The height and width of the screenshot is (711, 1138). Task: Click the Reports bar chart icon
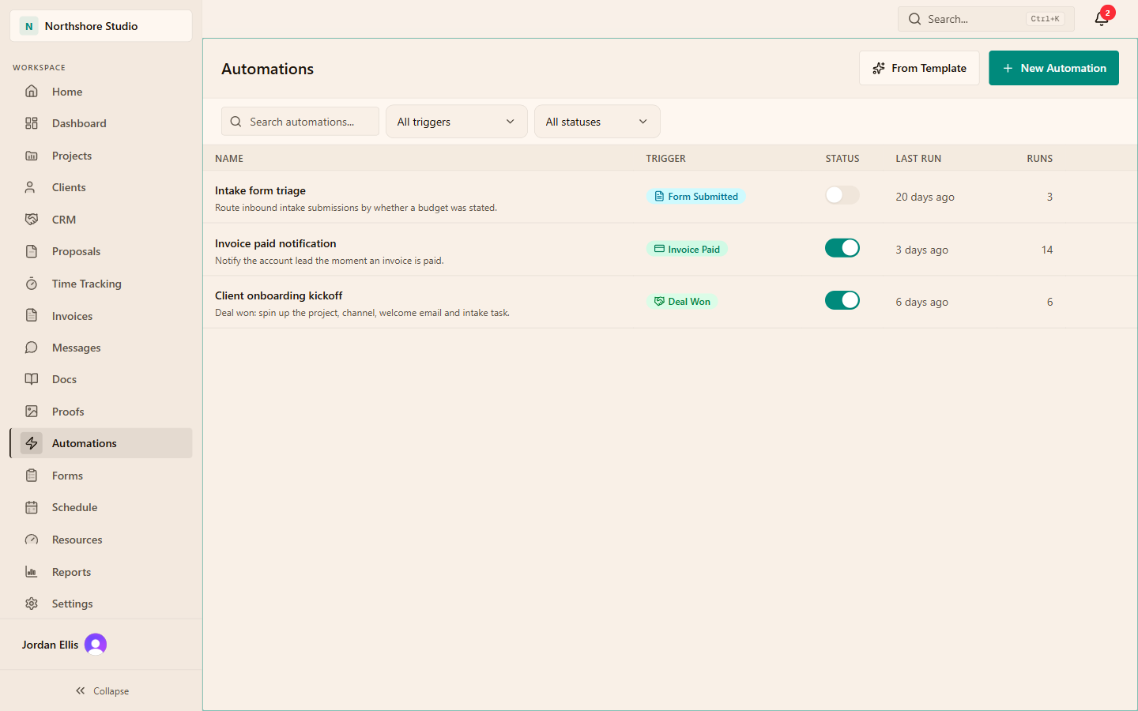point(32,572)
